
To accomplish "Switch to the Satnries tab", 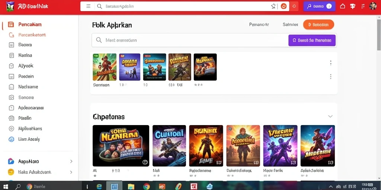I will pyautogui.click(x=290, y=24).
